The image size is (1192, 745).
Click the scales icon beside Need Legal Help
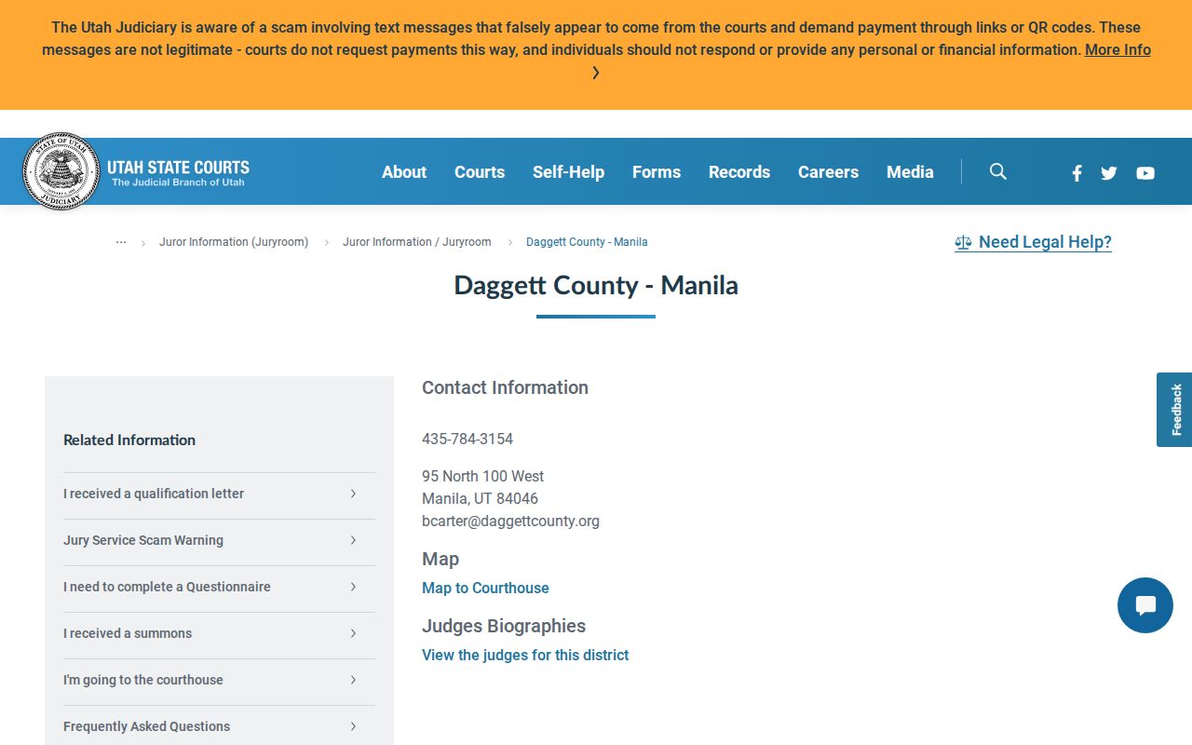(x=963, y=242)
